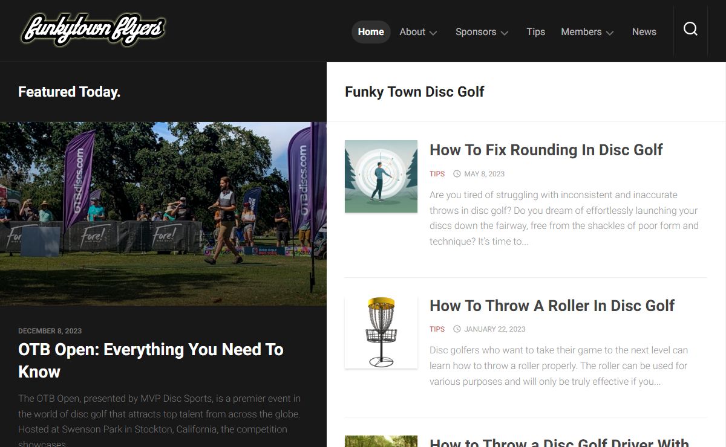Open the Sponsors menu item

(476, 32)
